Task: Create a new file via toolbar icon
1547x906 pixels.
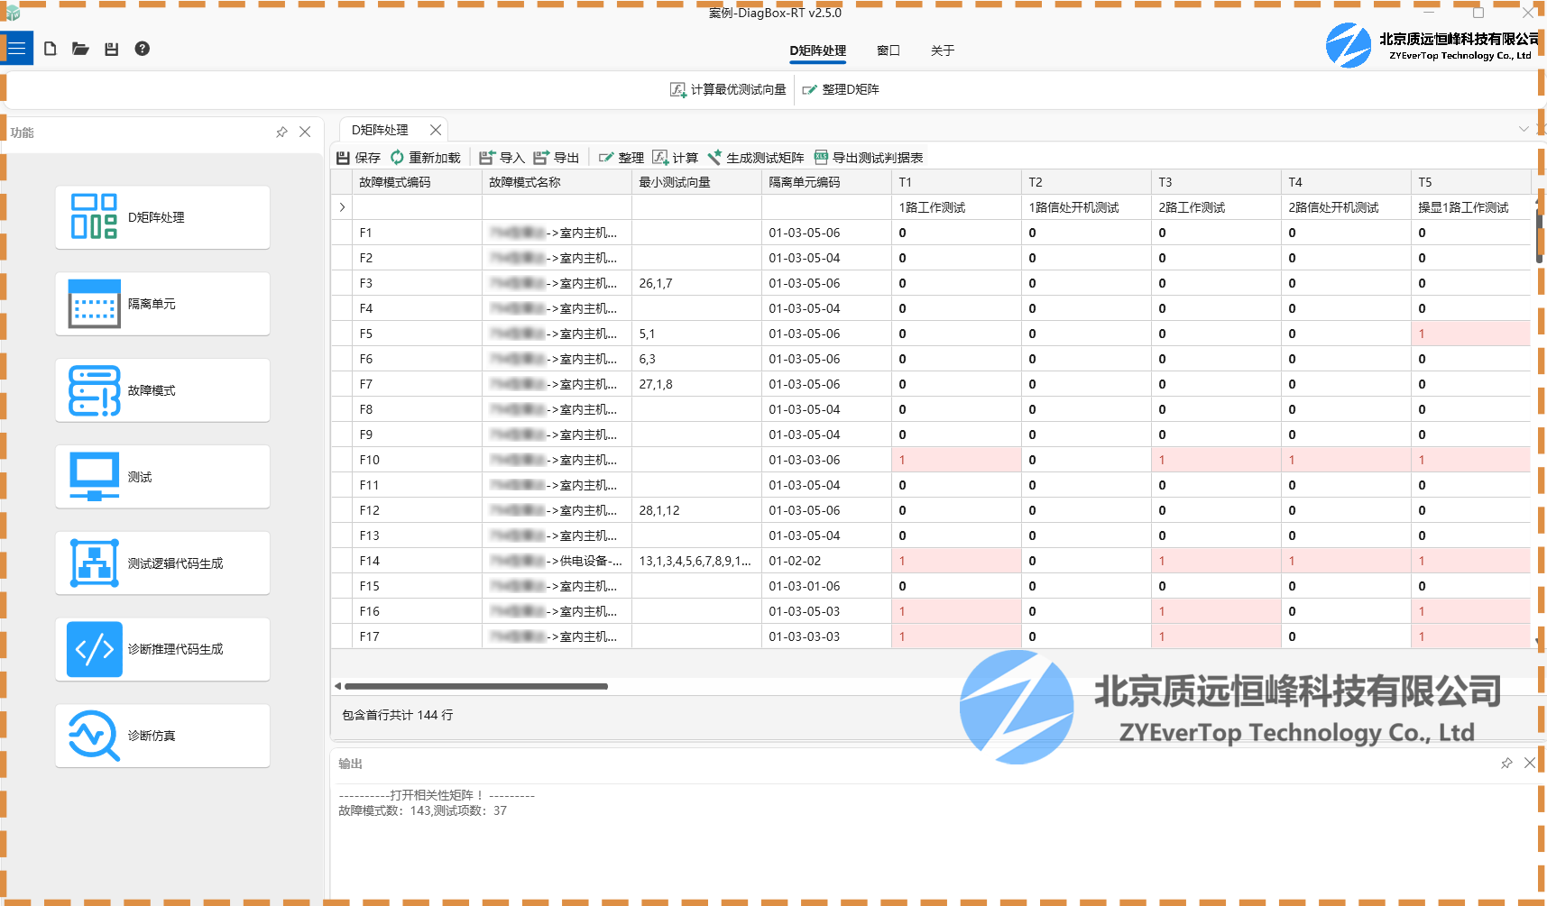Action: [x=51, y=49]
